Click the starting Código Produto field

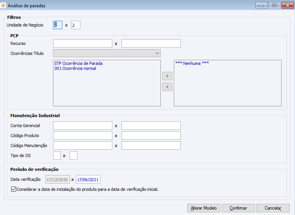[83, 136]
